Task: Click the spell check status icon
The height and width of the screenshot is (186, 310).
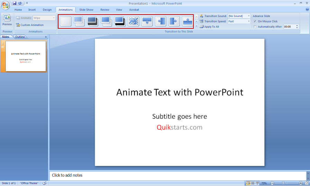Action: click(x=45, y=183)
